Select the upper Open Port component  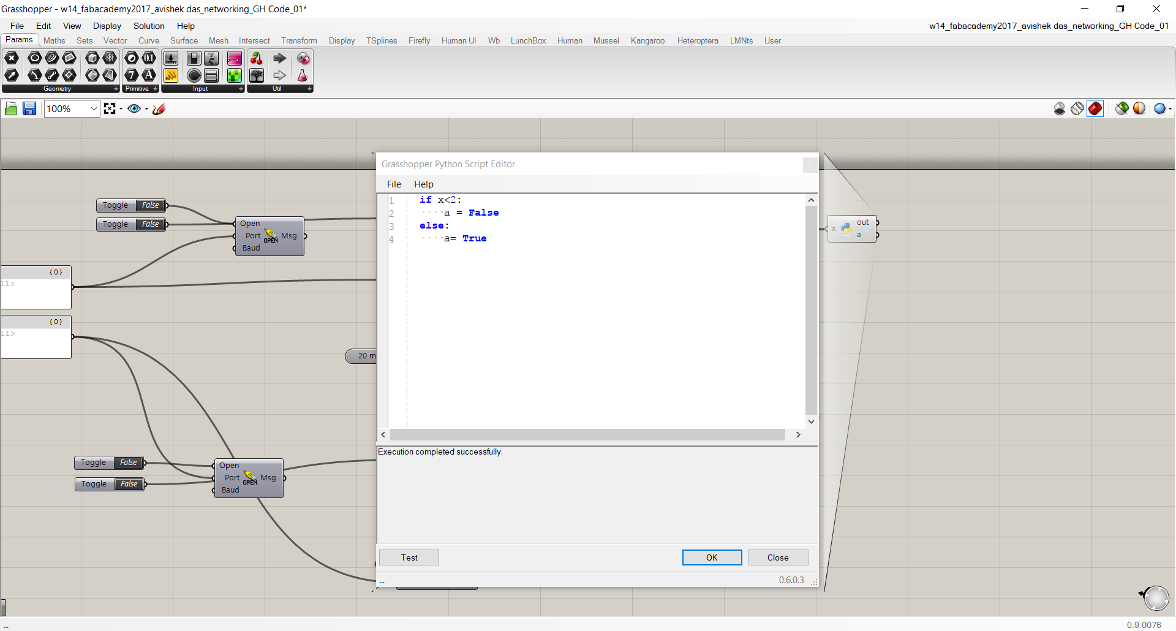tap(269, 236)
